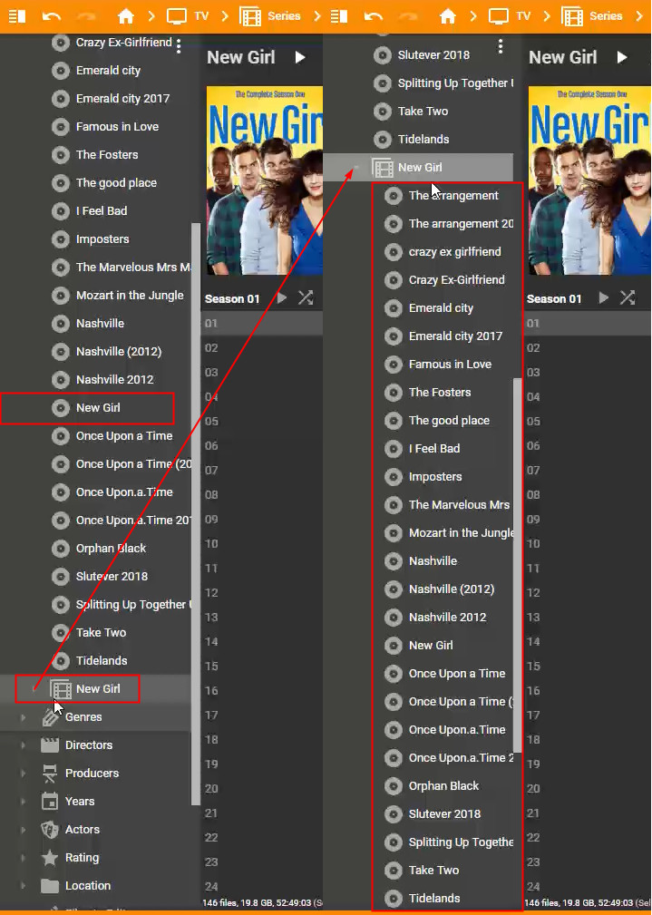Open the three-dot menu beside Crazy Ex-Girlfriend
Viewport: 652px width, 915px height.
pos(179,45)
